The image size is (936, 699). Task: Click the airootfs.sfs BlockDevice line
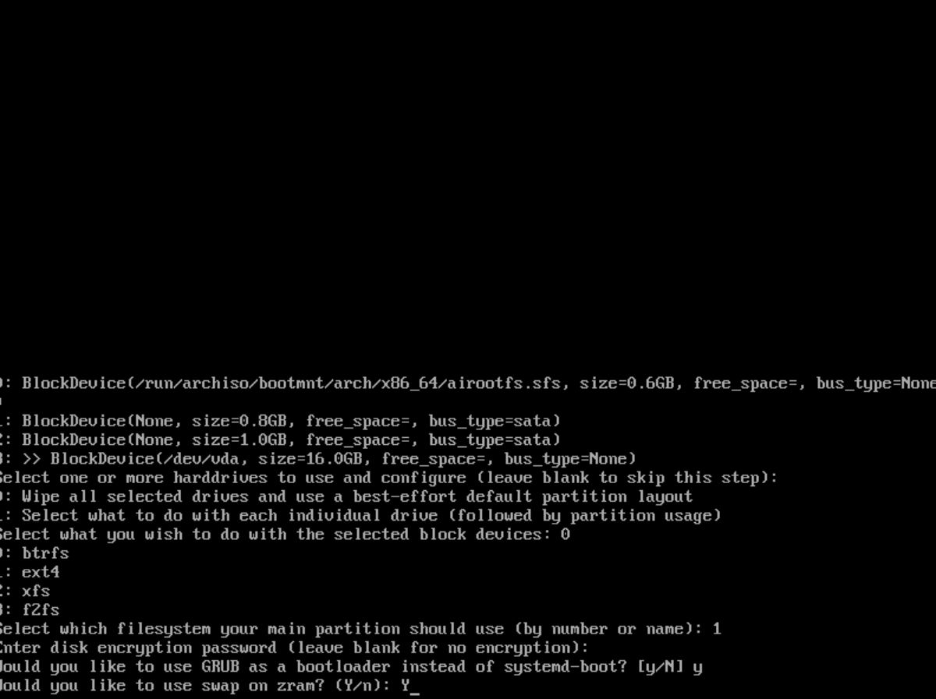click(468, 383)
